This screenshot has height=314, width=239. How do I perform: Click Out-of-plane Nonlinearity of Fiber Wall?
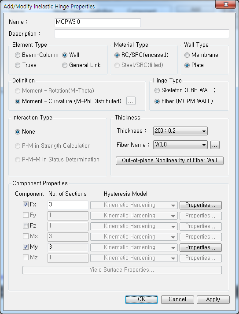point(169,161)
